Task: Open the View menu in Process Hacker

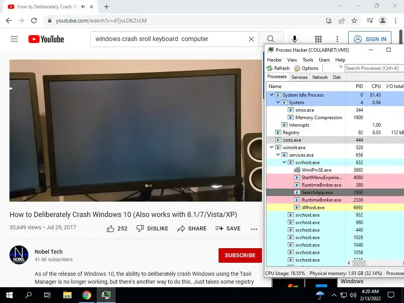Action: [x=292, y=60]
